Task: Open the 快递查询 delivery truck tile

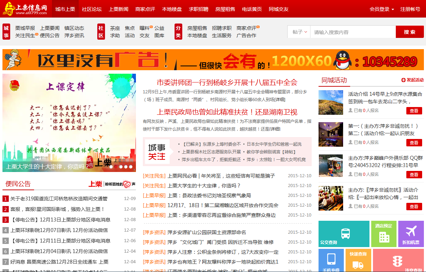Action: click(358, 260)
